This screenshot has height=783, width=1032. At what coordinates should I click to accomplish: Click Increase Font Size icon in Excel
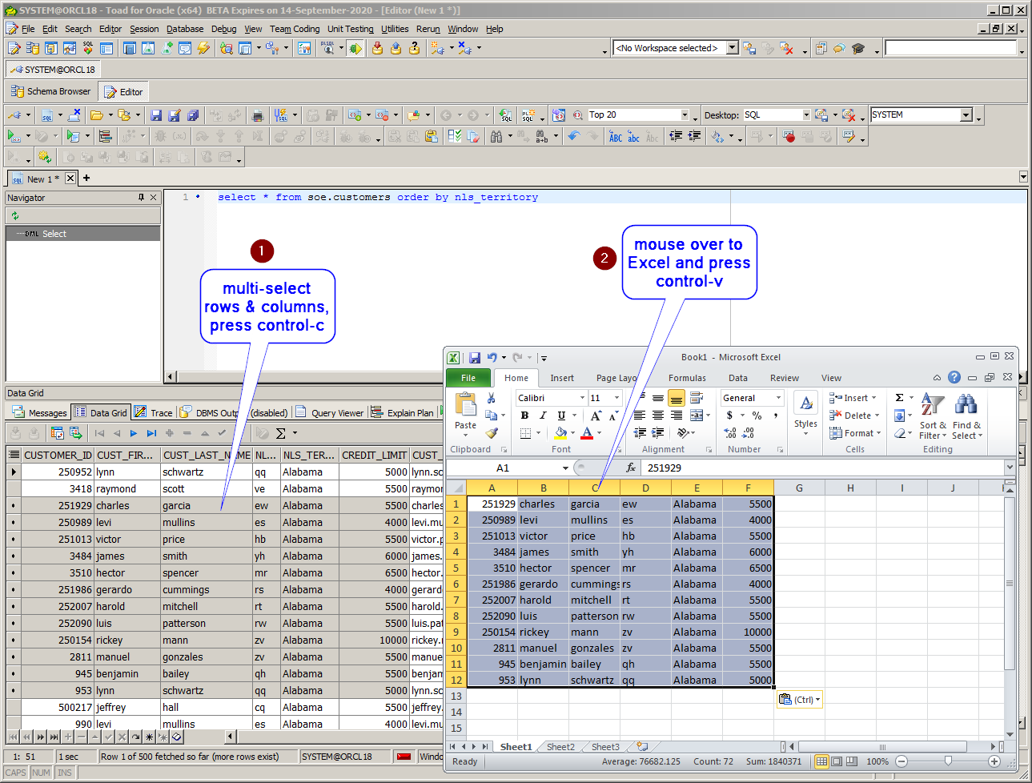pos(596,416)
